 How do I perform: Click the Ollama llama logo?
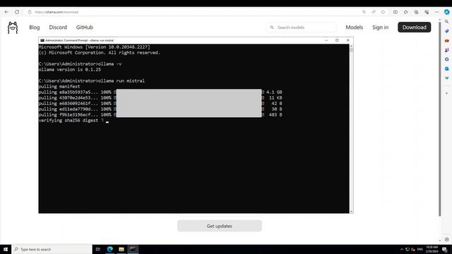pos(13,28)
